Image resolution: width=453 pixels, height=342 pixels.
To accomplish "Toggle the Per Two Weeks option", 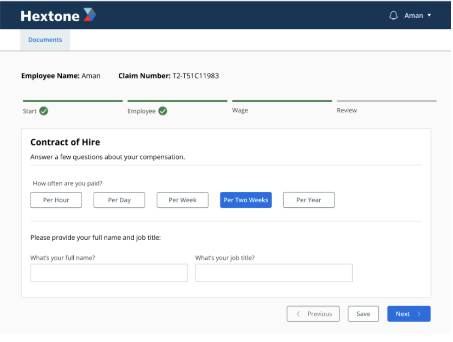I will click(246, 200).
